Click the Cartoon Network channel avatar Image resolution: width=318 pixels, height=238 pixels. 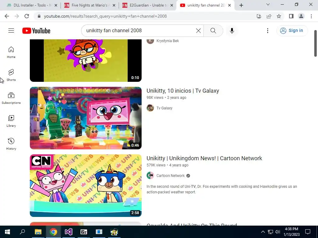(150, 175)
